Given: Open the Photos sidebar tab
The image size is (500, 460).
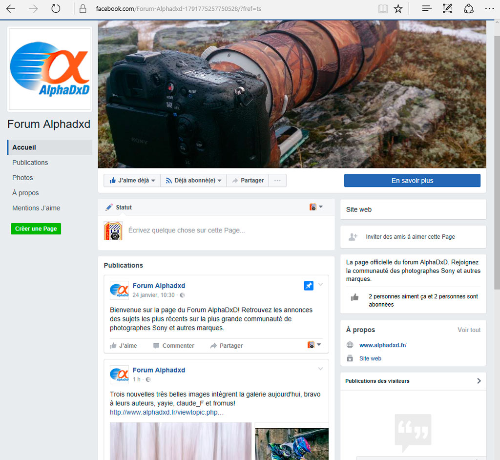Looking at the screenshot, I should point(22,178).
